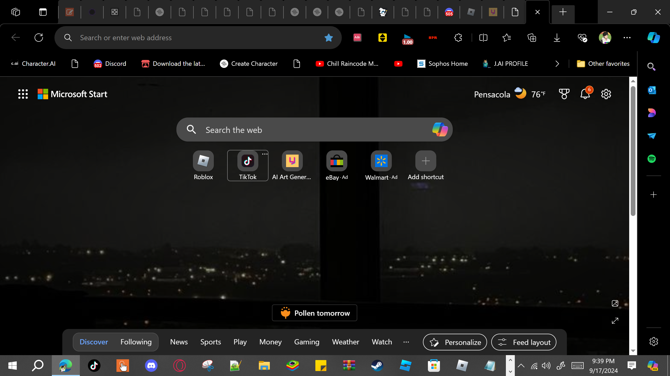
Task: Click the Copilot icon in search box
Action: click(440, 130)
